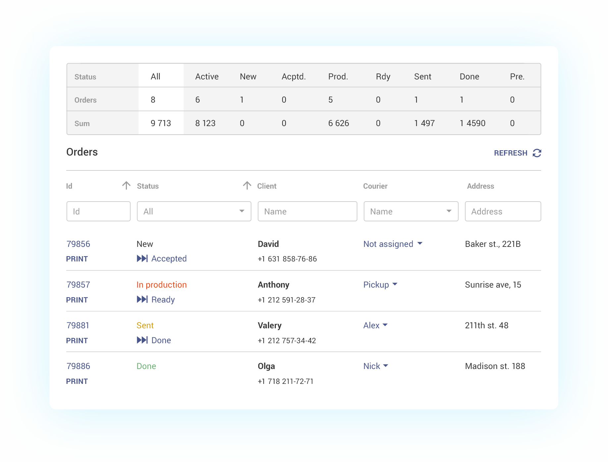Screen dimensions: 608x462
Task: Print order 79856
Action: click(x=77, y=259)
